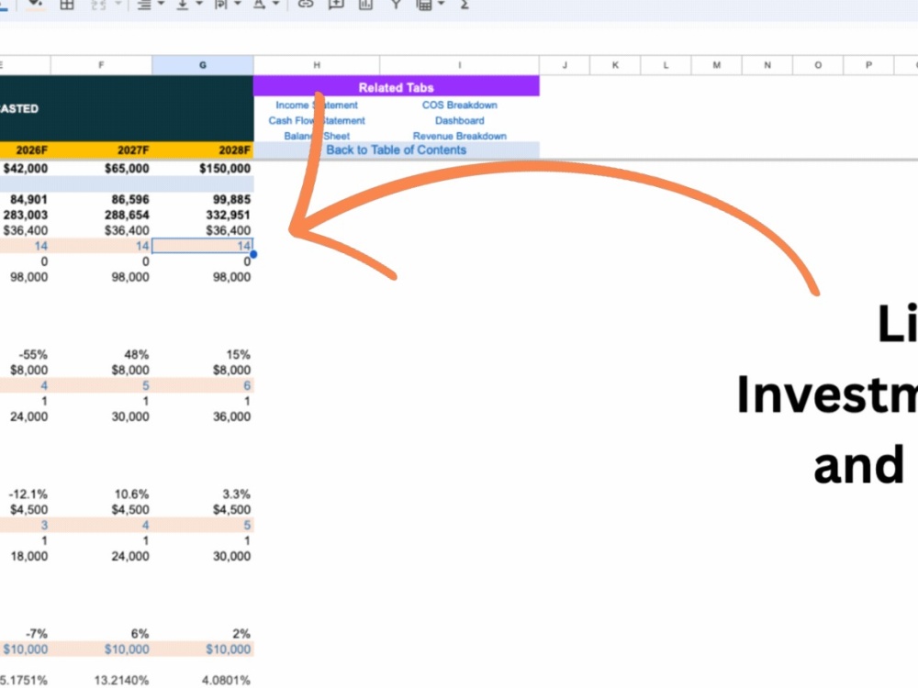The image size is (918, 688).
Task: Select the $42,000 cell
Action: (x=25, y=169)
